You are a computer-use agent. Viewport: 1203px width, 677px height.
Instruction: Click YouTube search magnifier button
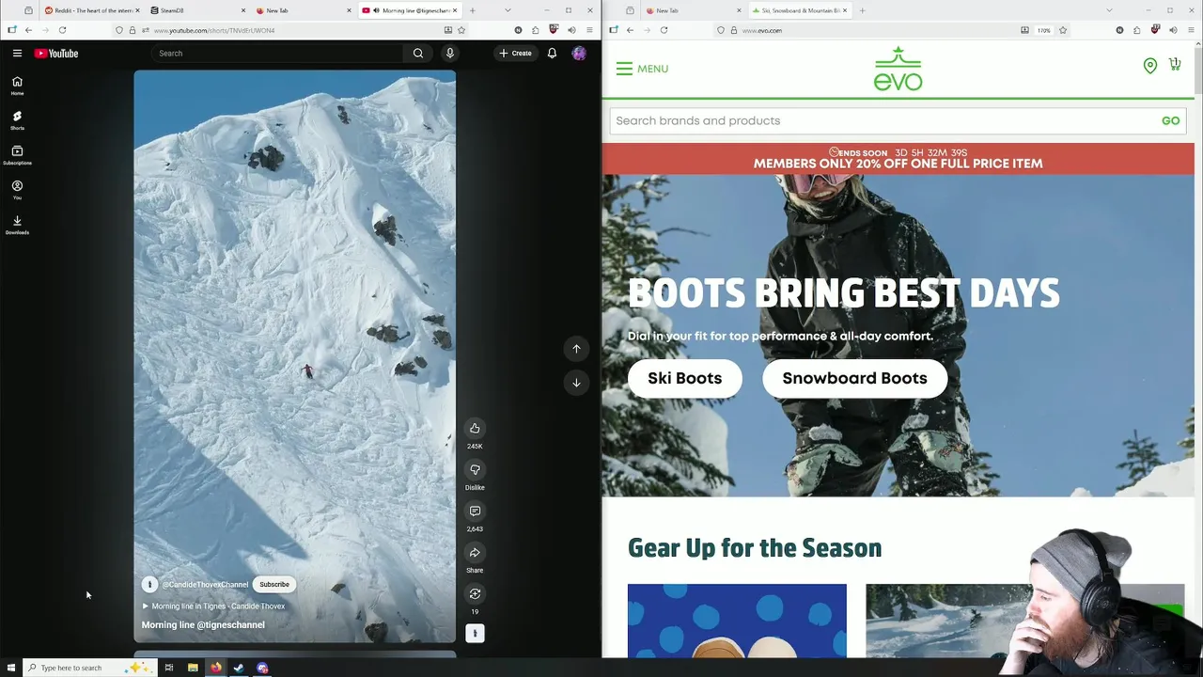[x=418, y=54]
